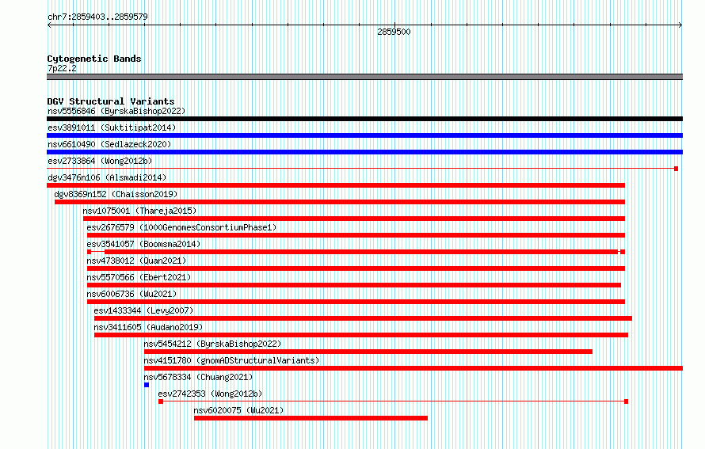Select the red dgv3476n106 variant bar
The image size is (705, 449).
tap(336, 185)
